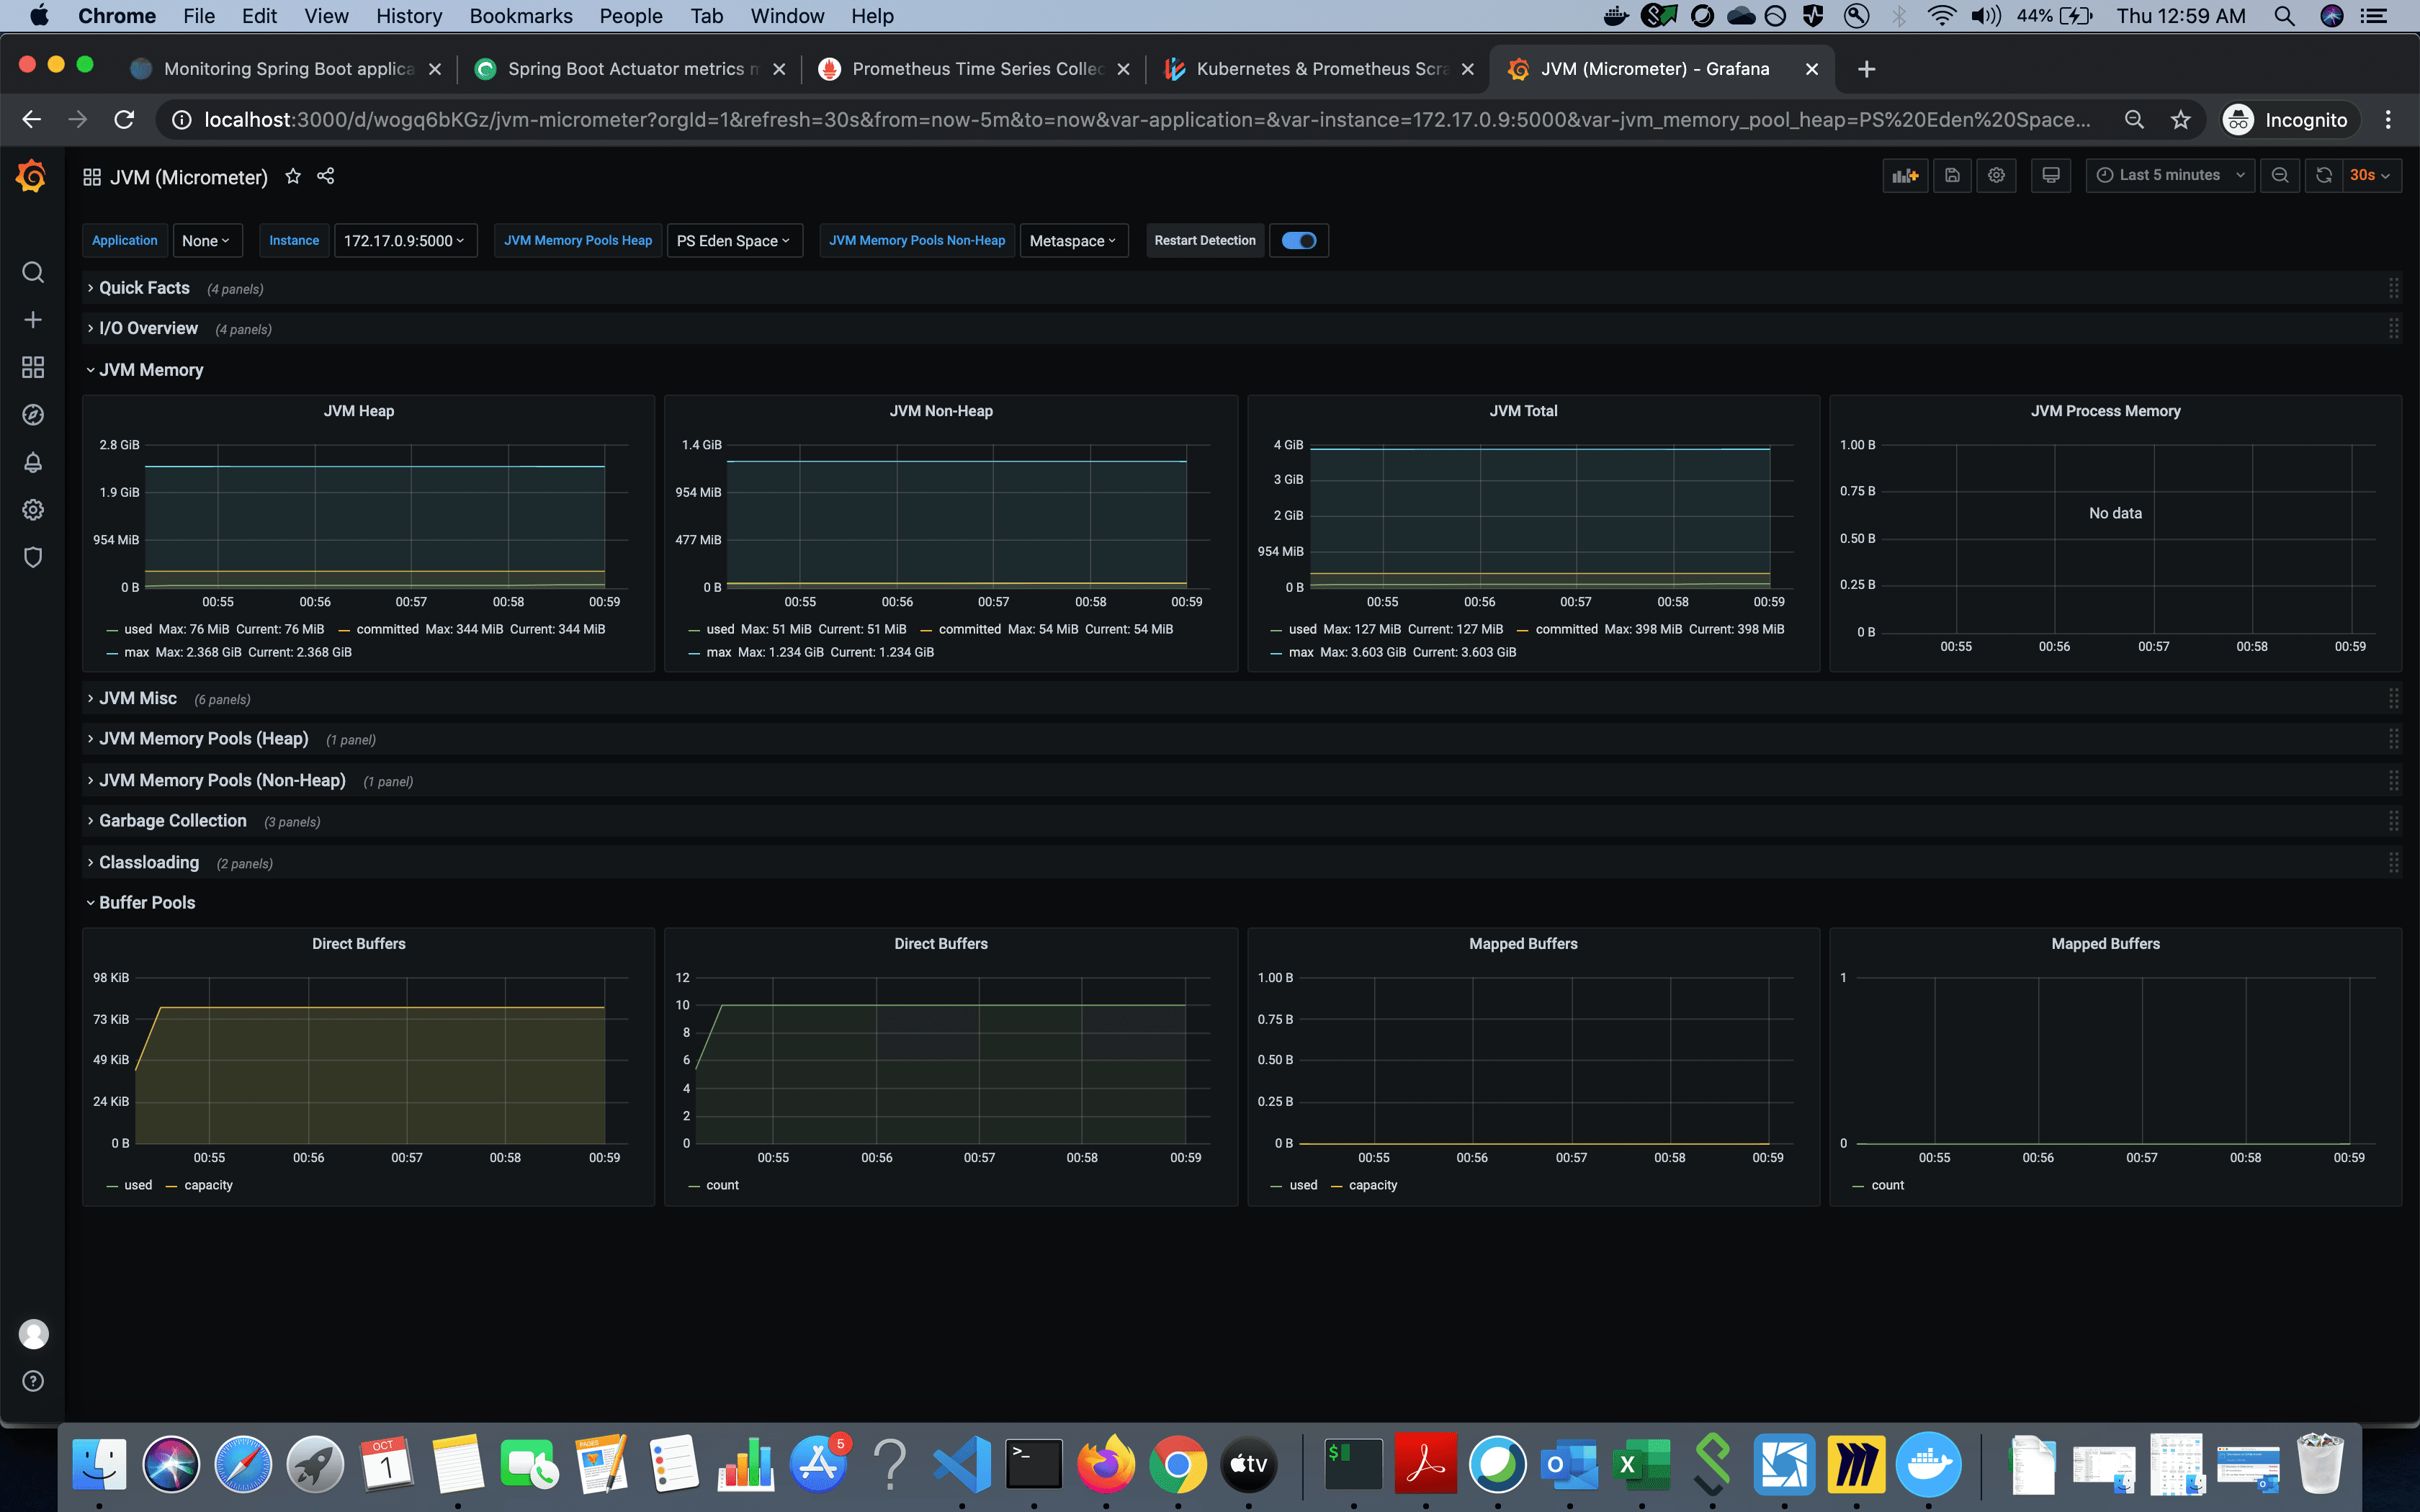
Task: Click the Add panel icon
Action: 1905,175
